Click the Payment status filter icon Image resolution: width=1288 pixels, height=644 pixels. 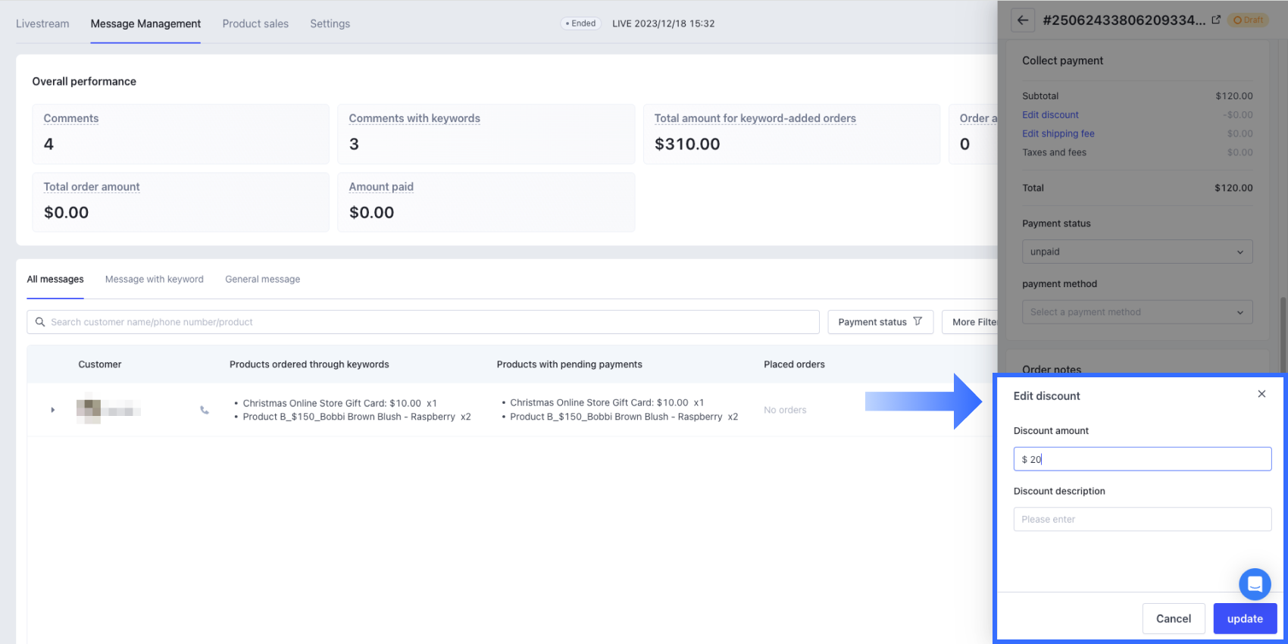pos(918,321)
